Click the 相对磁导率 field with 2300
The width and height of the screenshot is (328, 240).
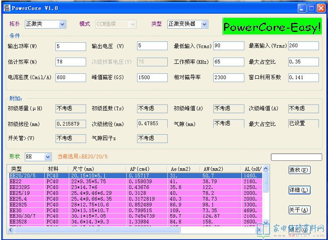pos(229,78)
